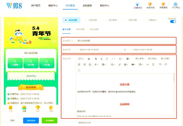Click the blue 发布活动 button

pyautogui.click(x=31, y=120)
